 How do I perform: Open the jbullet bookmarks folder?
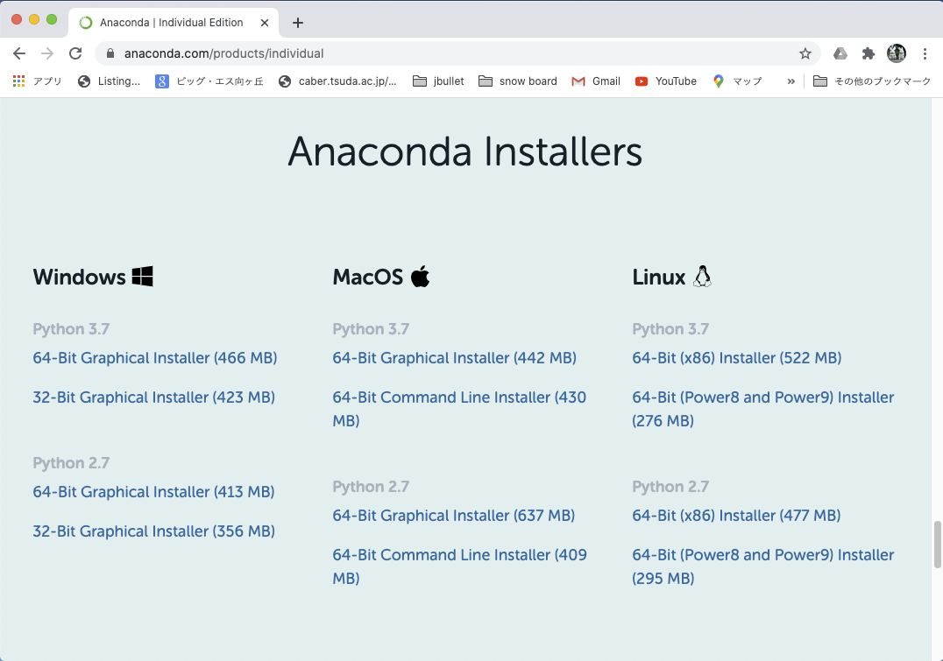[438, 81]
